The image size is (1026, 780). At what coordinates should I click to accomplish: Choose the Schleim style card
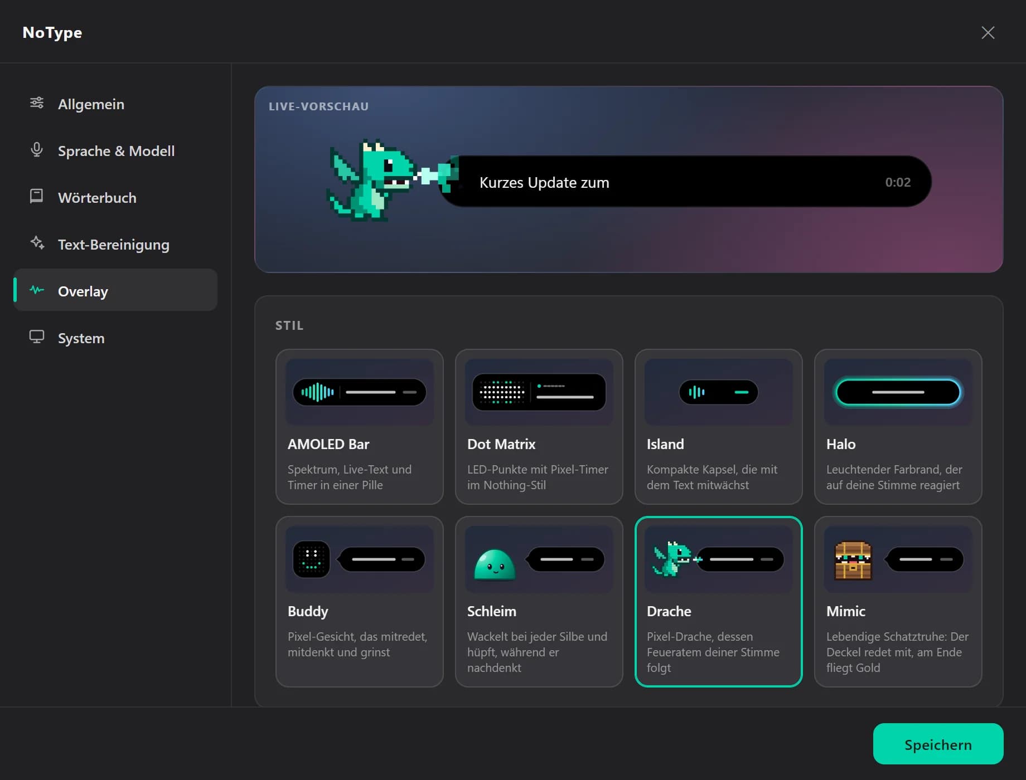pyautogui.click(x=539, y=602)
